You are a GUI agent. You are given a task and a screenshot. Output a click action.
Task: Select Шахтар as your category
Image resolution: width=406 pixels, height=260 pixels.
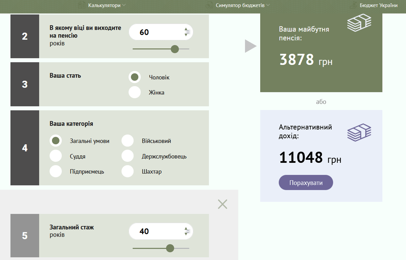click(128, 171)
